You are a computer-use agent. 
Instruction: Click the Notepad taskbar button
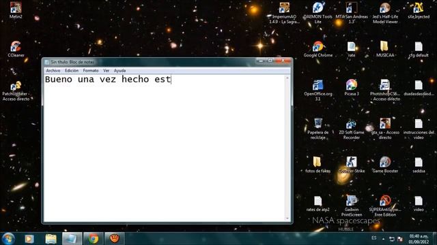click(x=72, y=239)
